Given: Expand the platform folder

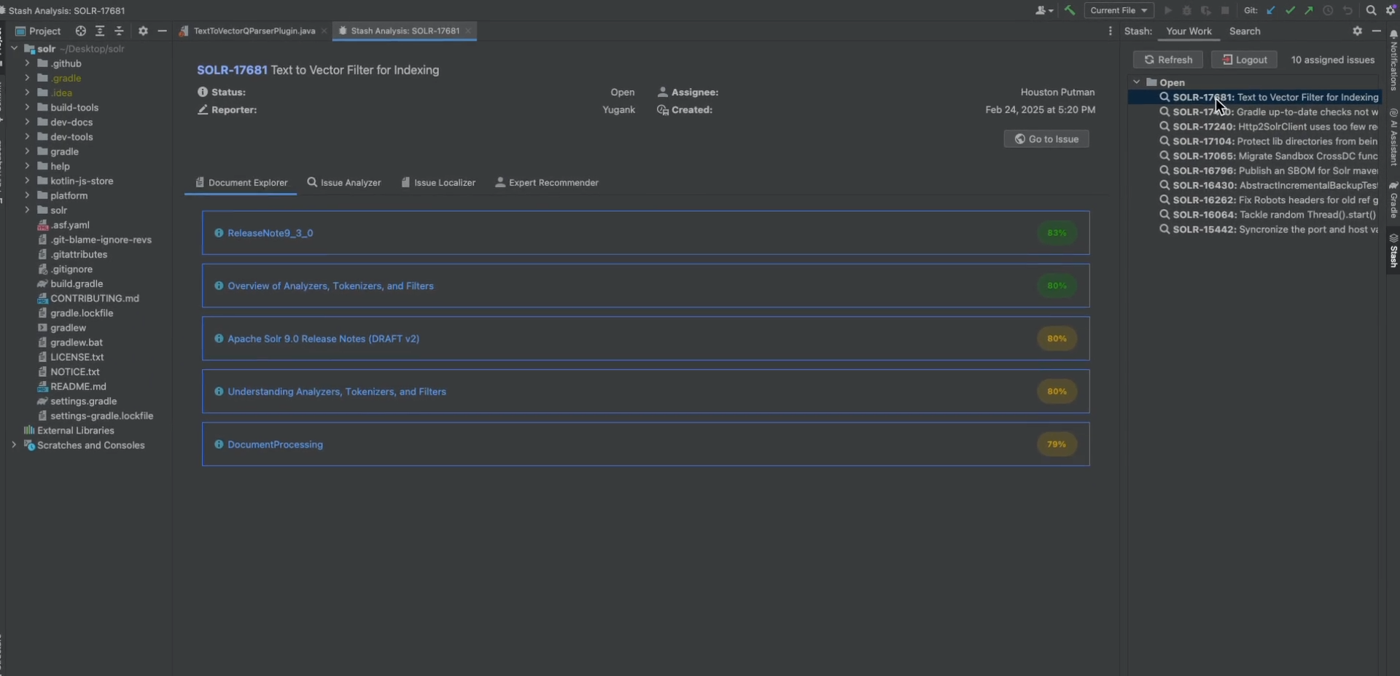Looking at the screenshot, I should pos(27,195).
